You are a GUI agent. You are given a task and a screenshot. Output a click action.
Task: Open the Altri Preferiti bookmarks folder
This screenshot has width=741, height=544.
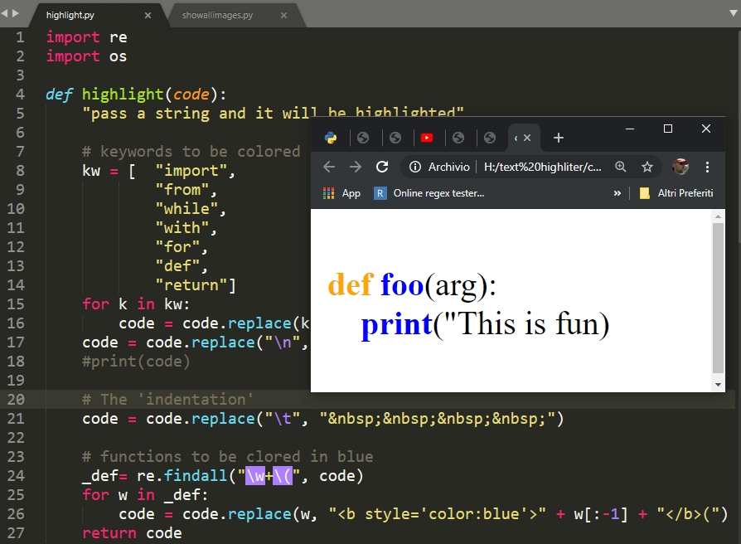(x=676, y=193)
